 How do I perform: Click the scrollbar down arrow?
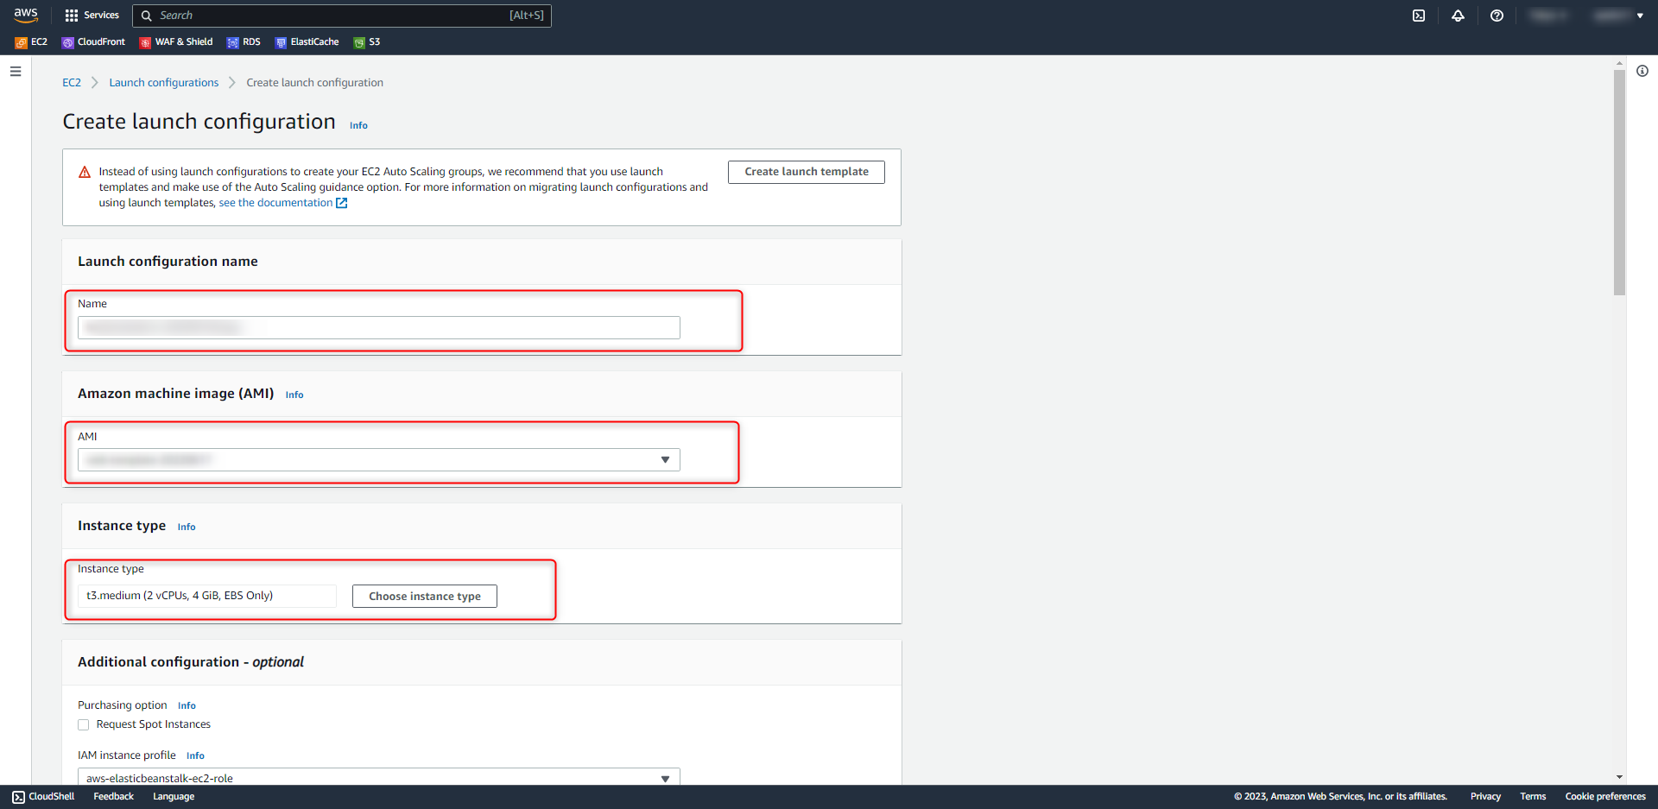(x=1619, y=777)
